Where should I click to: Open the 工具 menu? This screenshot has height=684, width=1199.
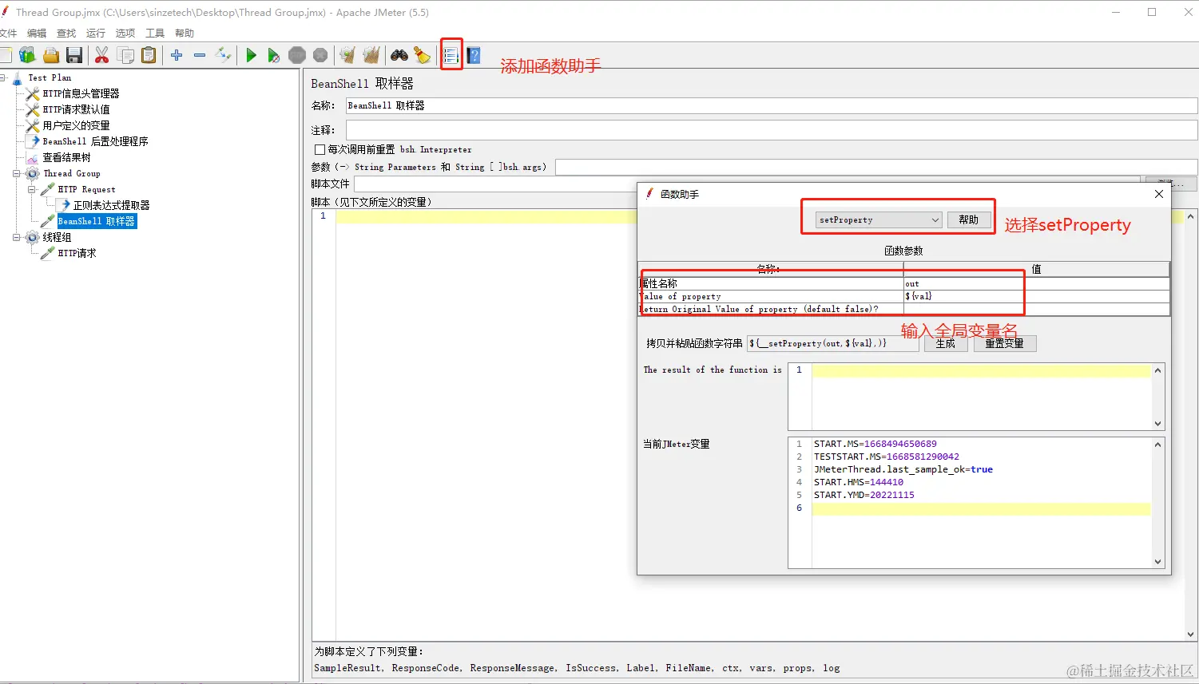tap(155, 33)
